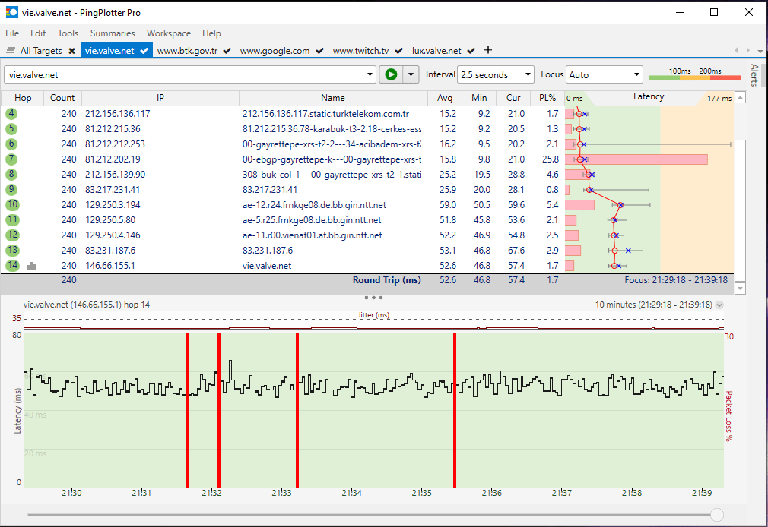
Task: Click the PingPlotter app icon in title bar
Action: tap(11, 13)
